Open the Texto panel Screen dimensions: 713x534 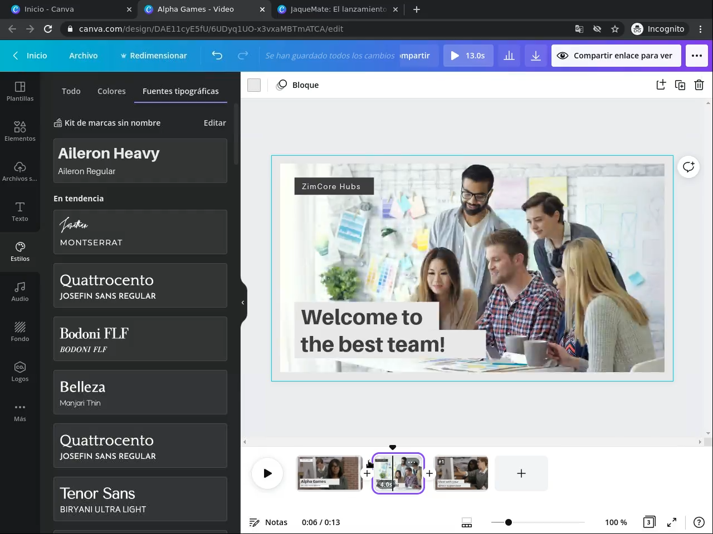point(20,211)
